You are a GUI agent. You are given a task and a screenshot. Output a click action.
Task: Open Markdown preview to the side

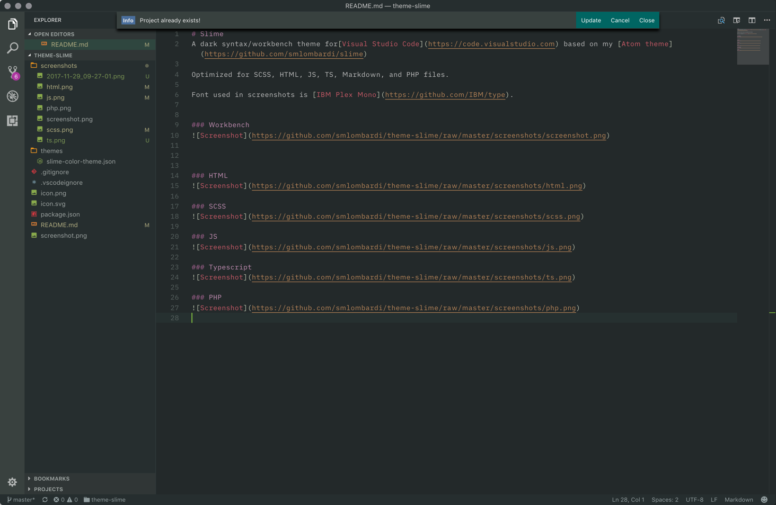point(736,20)
